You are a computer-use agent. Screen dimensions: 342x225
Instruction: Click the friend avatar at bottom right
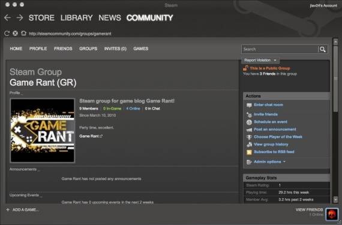pyautogui.click(x=332, y=214)
